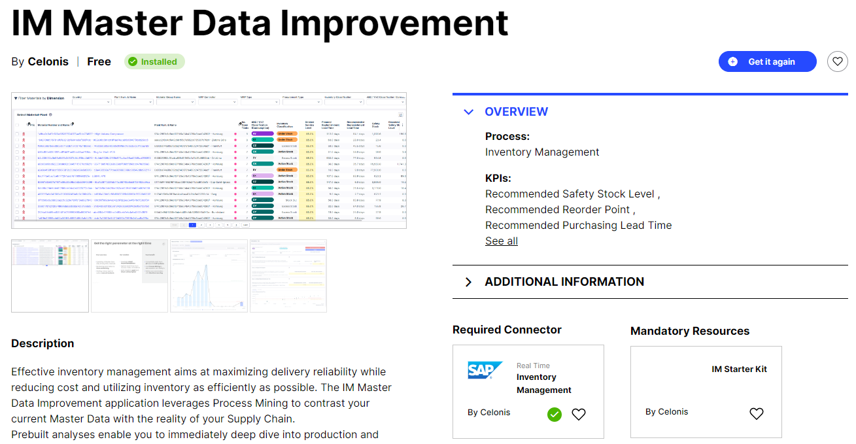Collapse the Overview section
Screen dimensions: 856x444
click(x=468, y=112)
